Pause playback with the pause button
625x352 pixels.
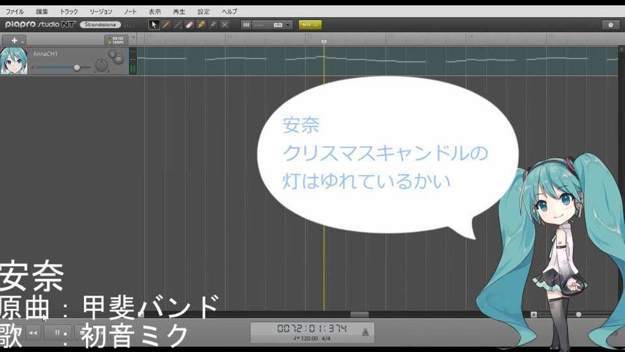57,332
